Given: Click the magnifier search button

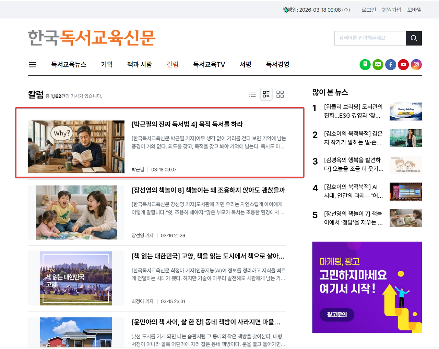Looking at the screenshot, I should [414, 38].
